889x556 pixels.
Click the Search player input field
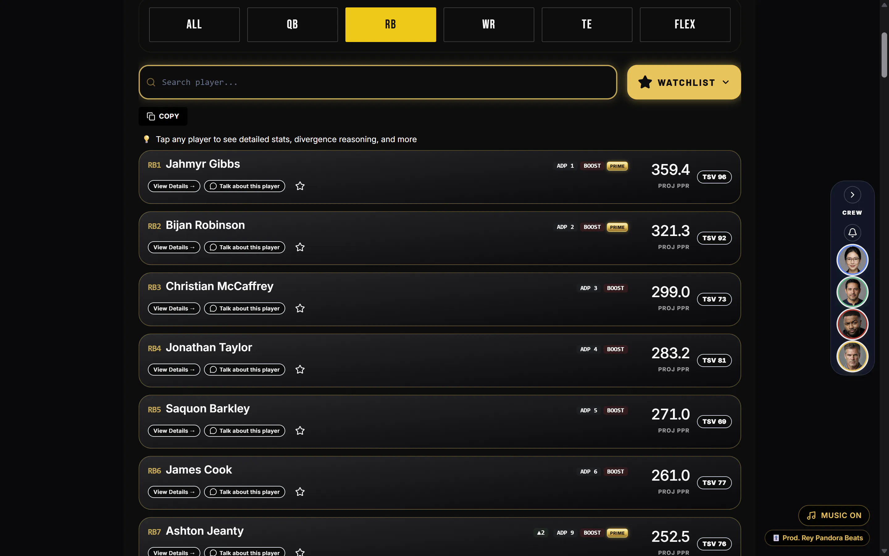click(x=378, y=82)
